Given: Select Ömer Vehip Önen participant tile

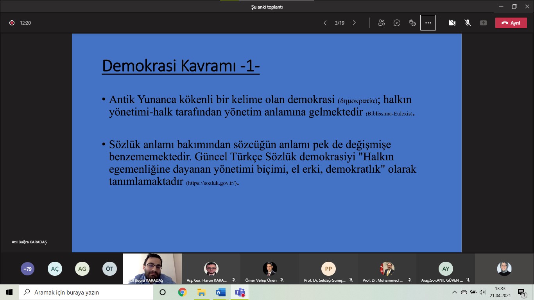Looking at the screenshot, I should tap(270, 269).
